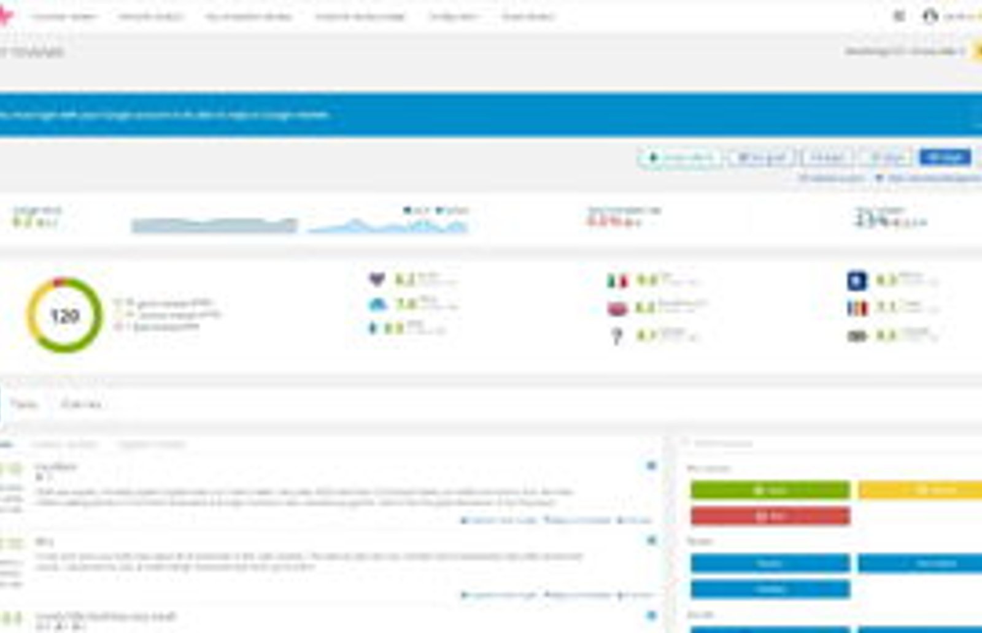Click the gray bar sparkline chart
982x633 pixels.
coord(214,225)
